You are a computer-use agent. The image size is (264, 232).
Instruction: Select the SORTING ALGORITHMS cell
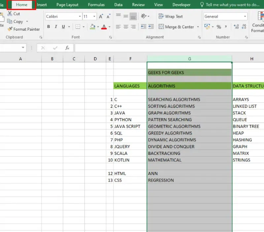[x=189, y=106]
